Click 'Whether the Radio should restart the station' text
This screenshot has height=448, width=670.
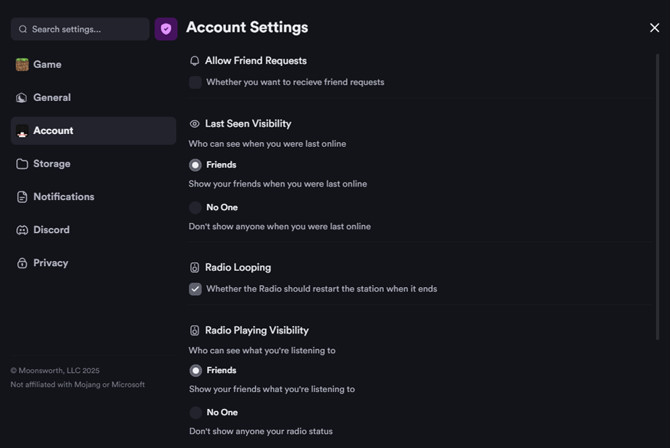[322, 289]
